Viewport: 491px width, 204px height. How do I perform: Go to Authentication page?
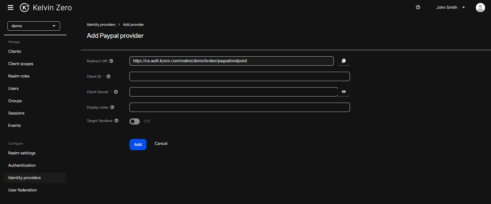22,165
